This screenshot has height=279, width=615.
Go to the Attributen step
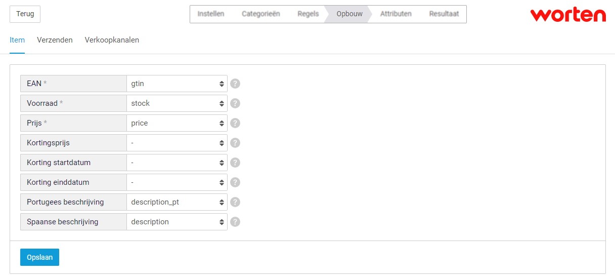coord(396,14)
